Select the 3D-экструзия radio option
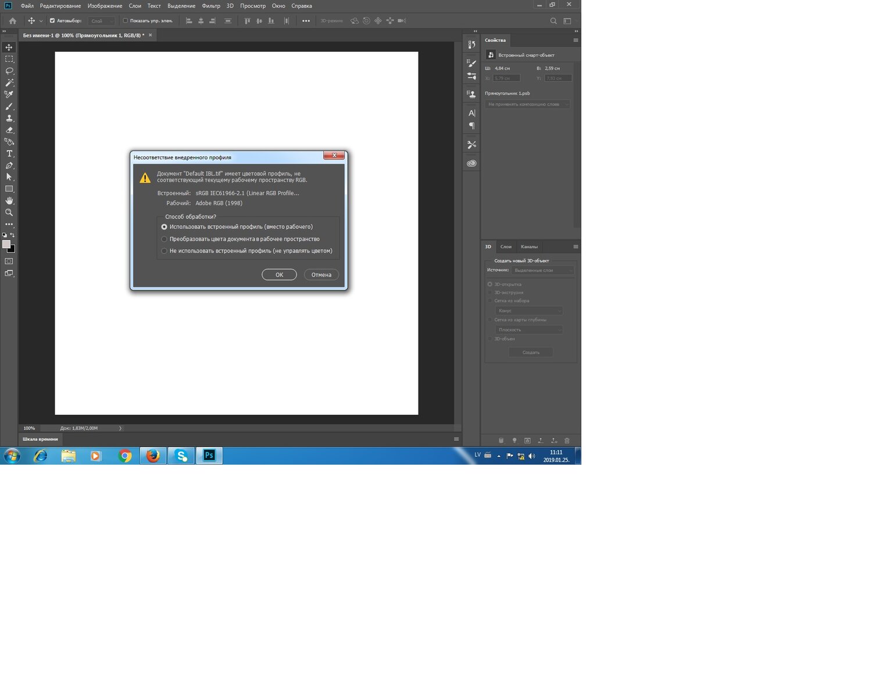Image resolution: width=872 pixels, height=697 pixels. tap(490, 293)
